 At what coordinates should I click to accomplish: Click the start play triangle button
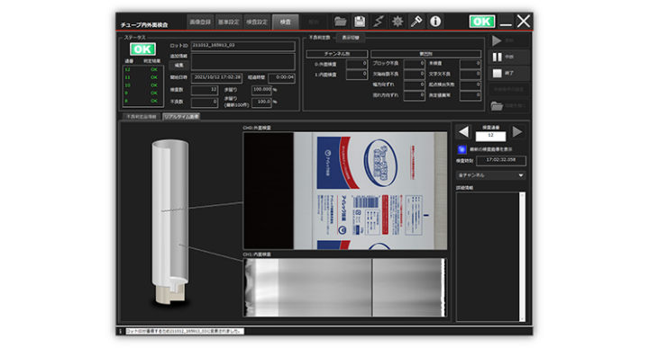(x=508, y=40)
